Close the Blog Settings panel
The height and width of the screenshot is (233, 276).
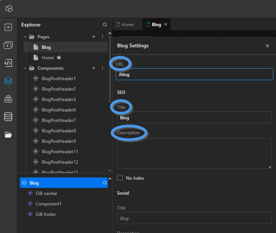[x=267, y=46]
